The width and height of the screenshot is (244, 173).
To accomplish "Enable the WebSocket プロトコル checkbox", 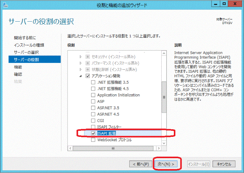I will click(93, 140).
